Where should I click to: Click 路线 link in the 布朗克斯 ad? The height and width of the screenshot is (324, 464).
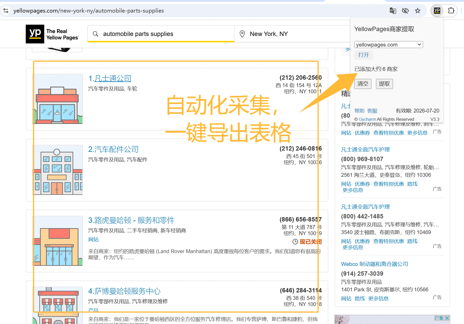point(413,241)
